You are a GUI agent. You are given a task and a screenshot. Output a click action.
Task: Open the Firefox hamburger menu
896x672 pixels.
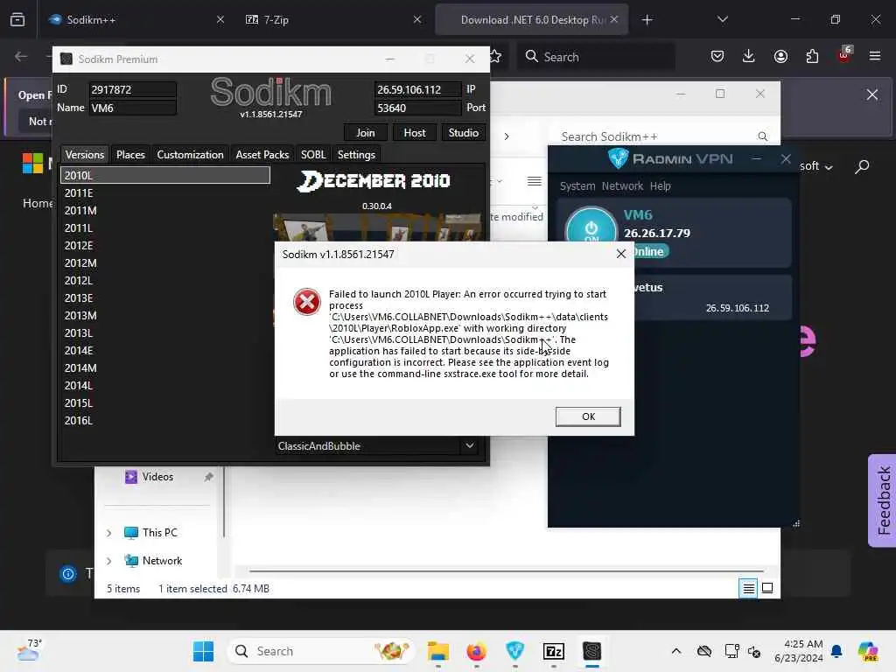point(875,56)
